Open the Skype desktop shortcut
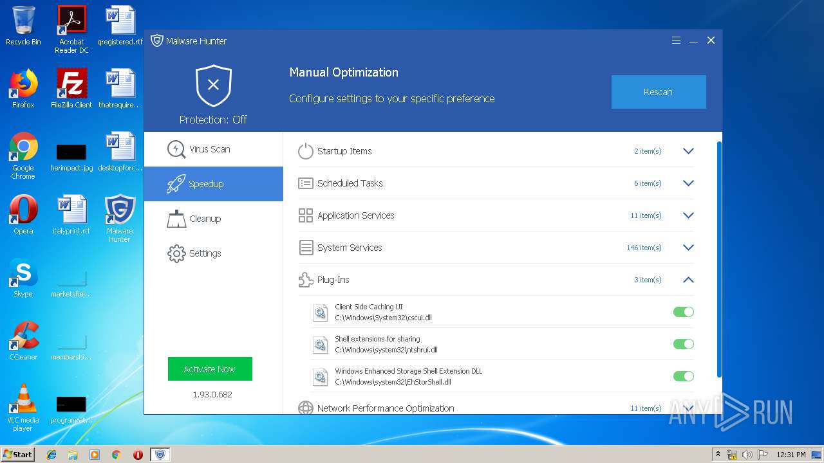Image resolution: width=824 pixels, height=463 pixels. click(x=23, y=278)
